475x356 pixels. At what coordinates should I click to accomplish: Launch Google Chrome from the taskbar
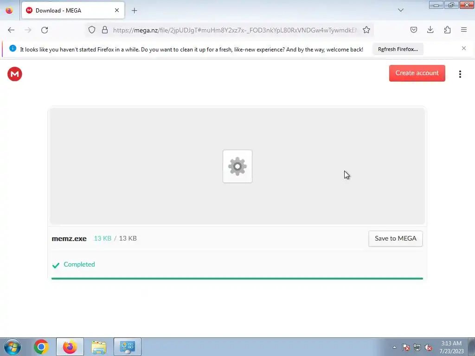coord(41,347)
